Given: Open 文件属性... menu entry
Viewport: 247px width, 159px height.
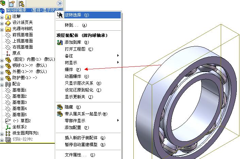Looking at the screenshot, I should [x=88, y=155].
